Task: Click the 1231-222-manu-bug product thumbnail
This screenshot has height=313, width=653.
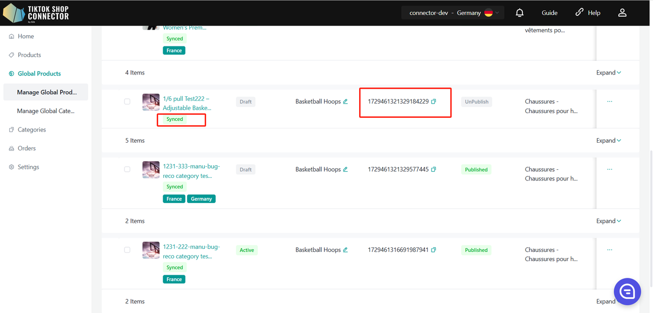Action: click(151, 250)
